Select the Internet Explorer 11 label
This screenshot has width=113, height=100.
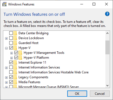click(x=32, y=62)
